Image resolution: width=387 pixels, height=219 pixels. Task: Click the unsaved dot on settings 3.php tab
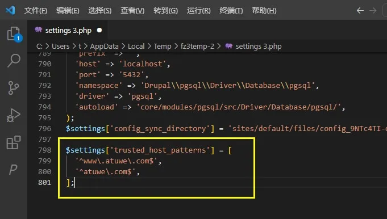[x=99, y=30]
